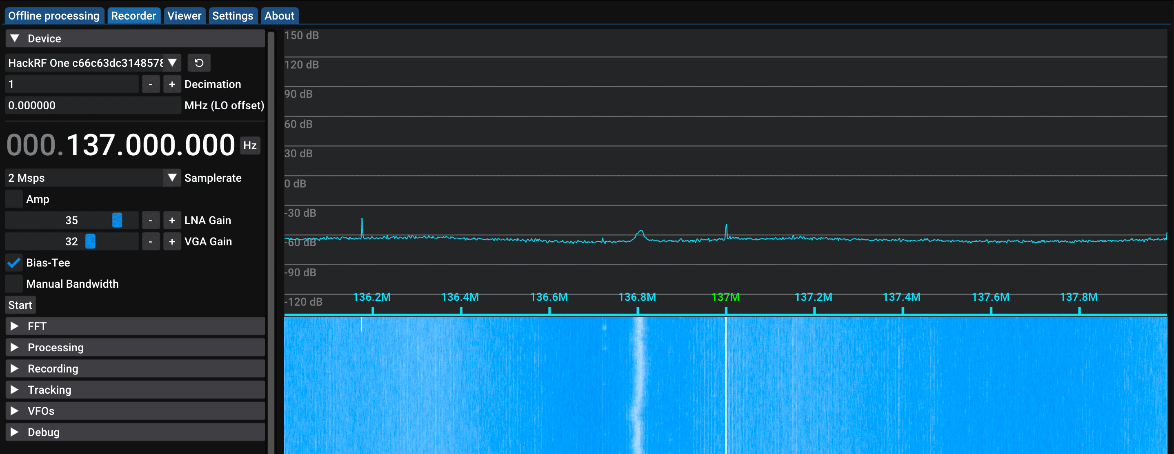1174x454 pixels.
Task: Click the 137.6M frequency tick
Action: click(x=990, y=297)
